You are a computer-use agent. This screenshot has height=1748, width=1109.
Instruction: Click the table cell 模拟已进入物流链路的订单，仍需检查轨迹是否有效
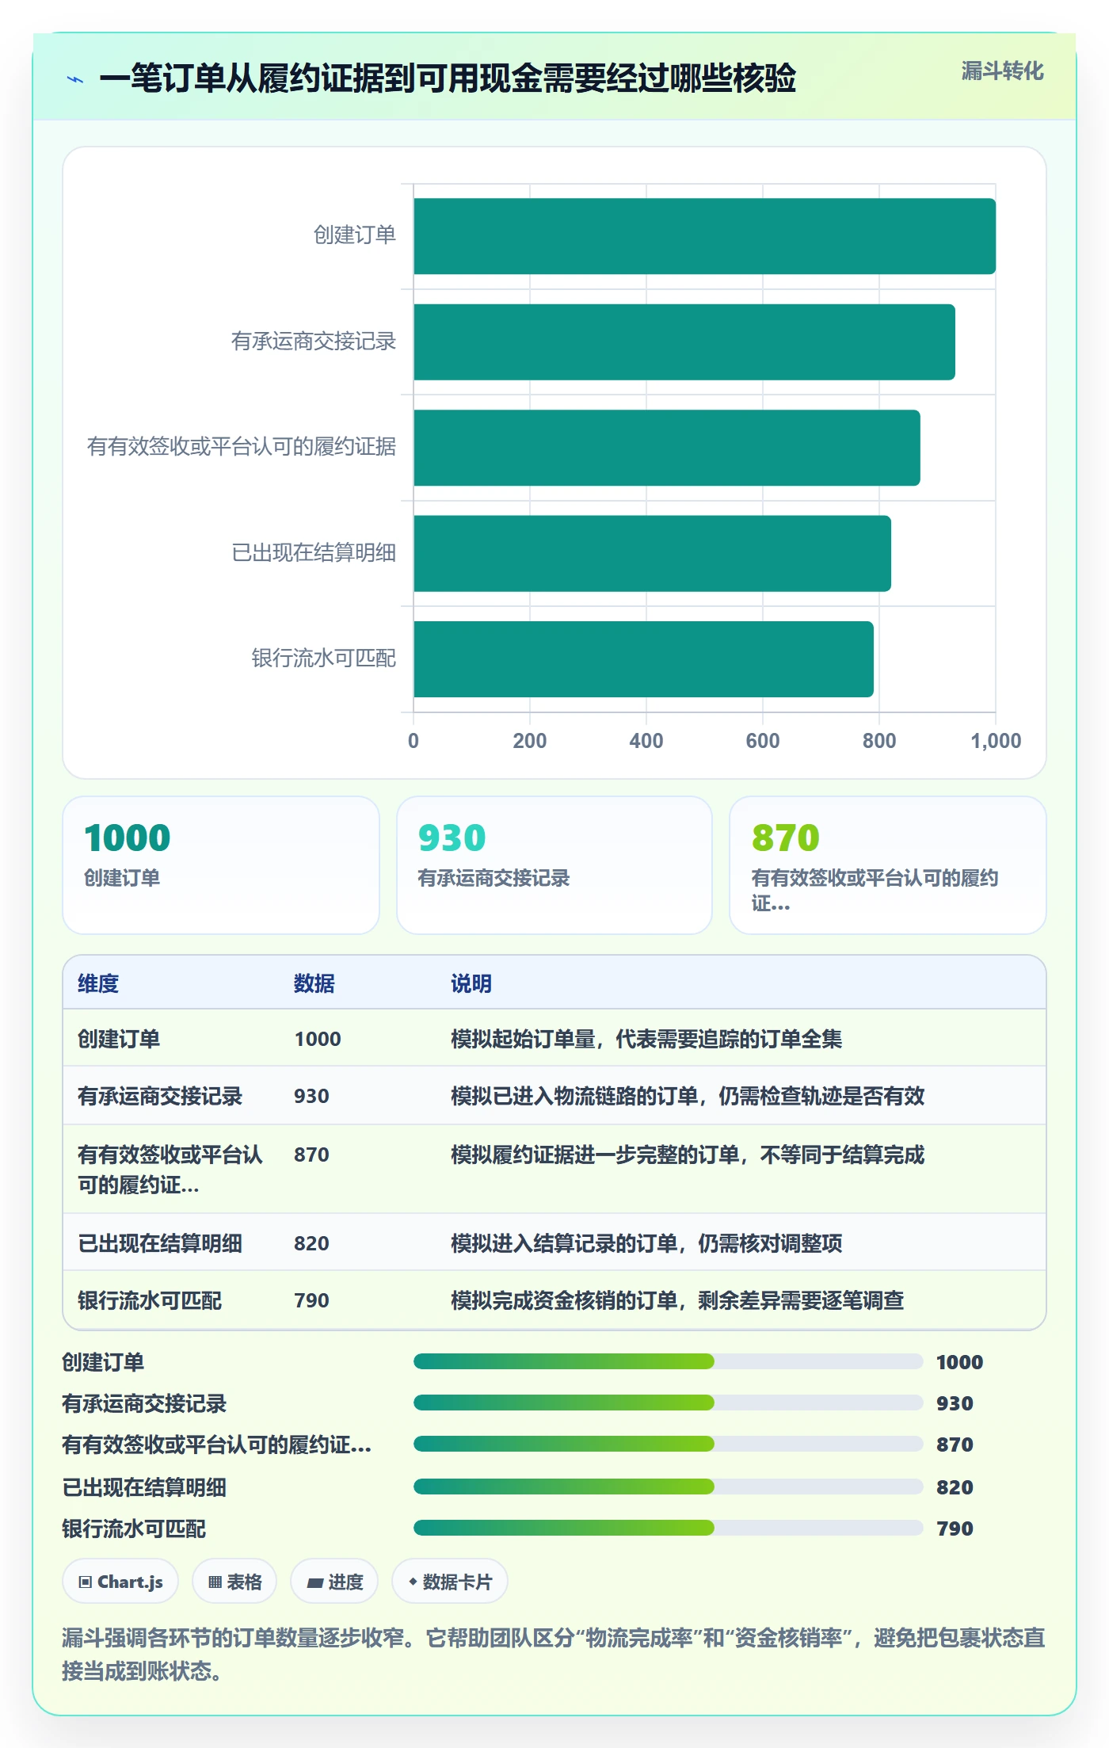click(688, 1096)
